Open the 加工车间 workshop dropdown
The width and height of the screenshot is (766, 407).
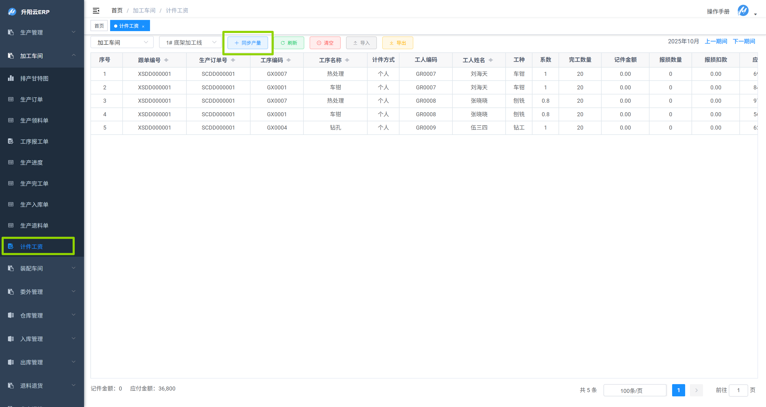click(x=122, y=43)
